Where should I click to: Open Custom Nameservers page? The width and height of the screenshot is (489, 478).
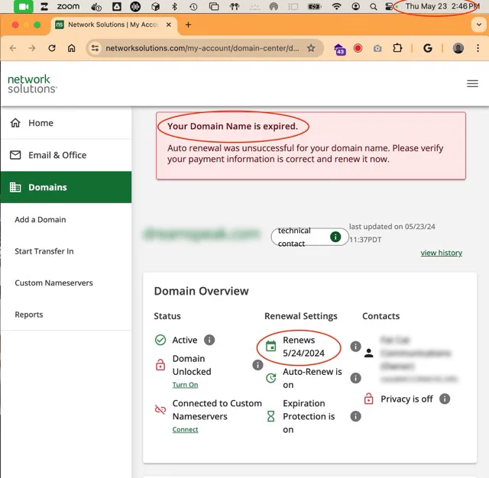(53, 283)
